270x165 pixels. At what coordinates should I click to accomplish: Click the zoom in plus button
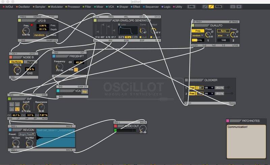coord(239,6)
